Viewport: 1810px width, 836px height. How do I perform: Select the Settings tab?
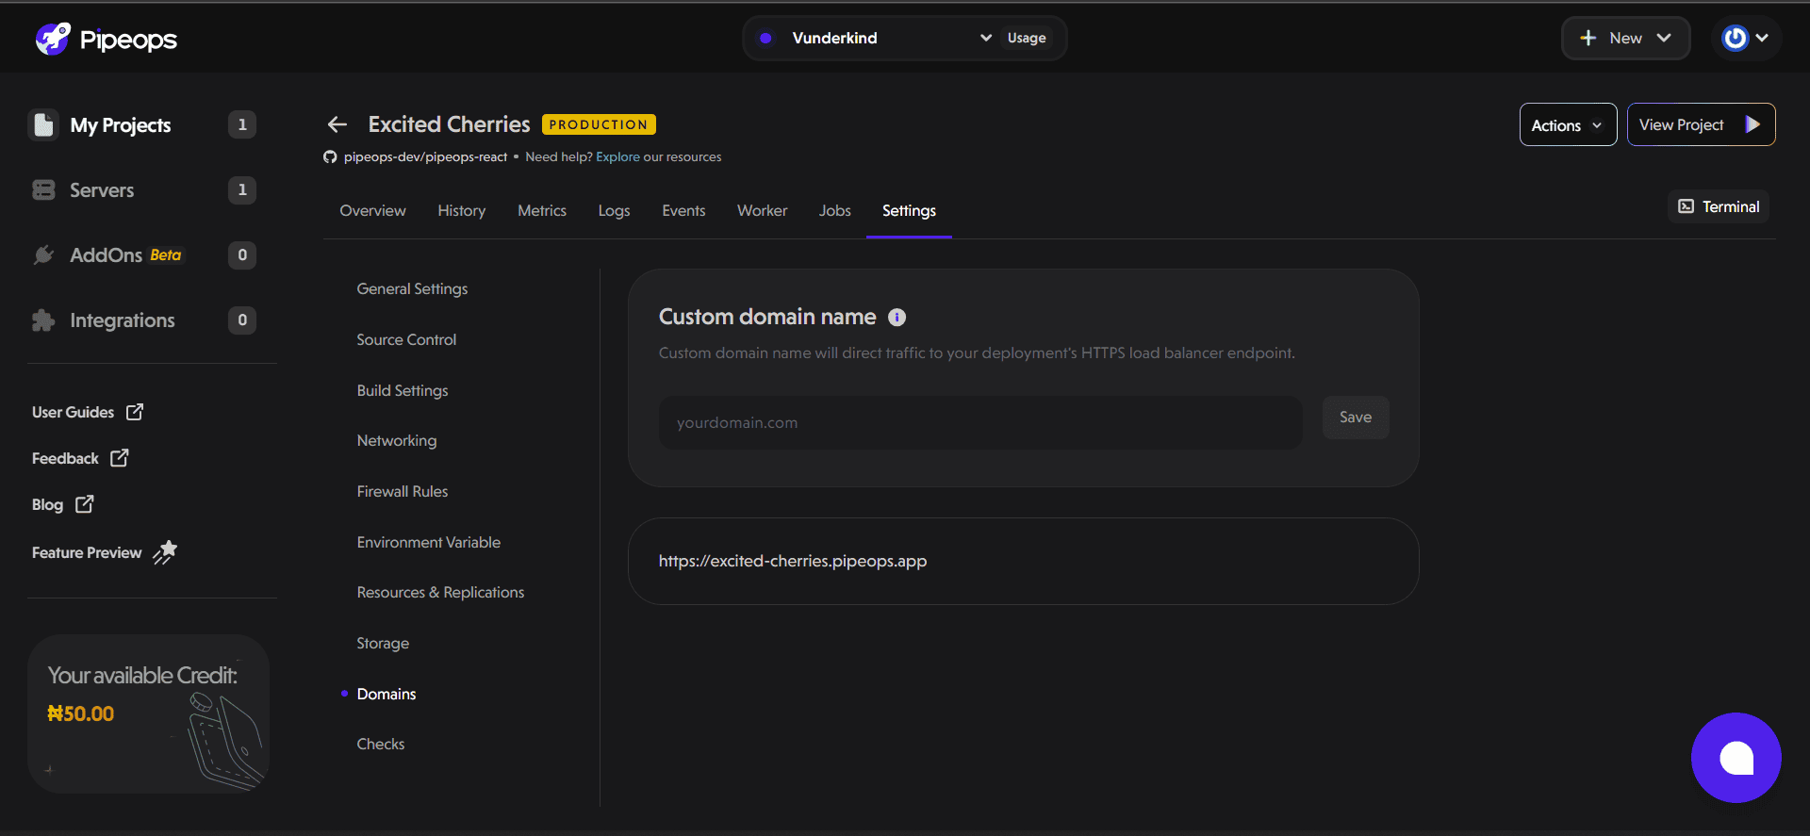coord(909,210)
